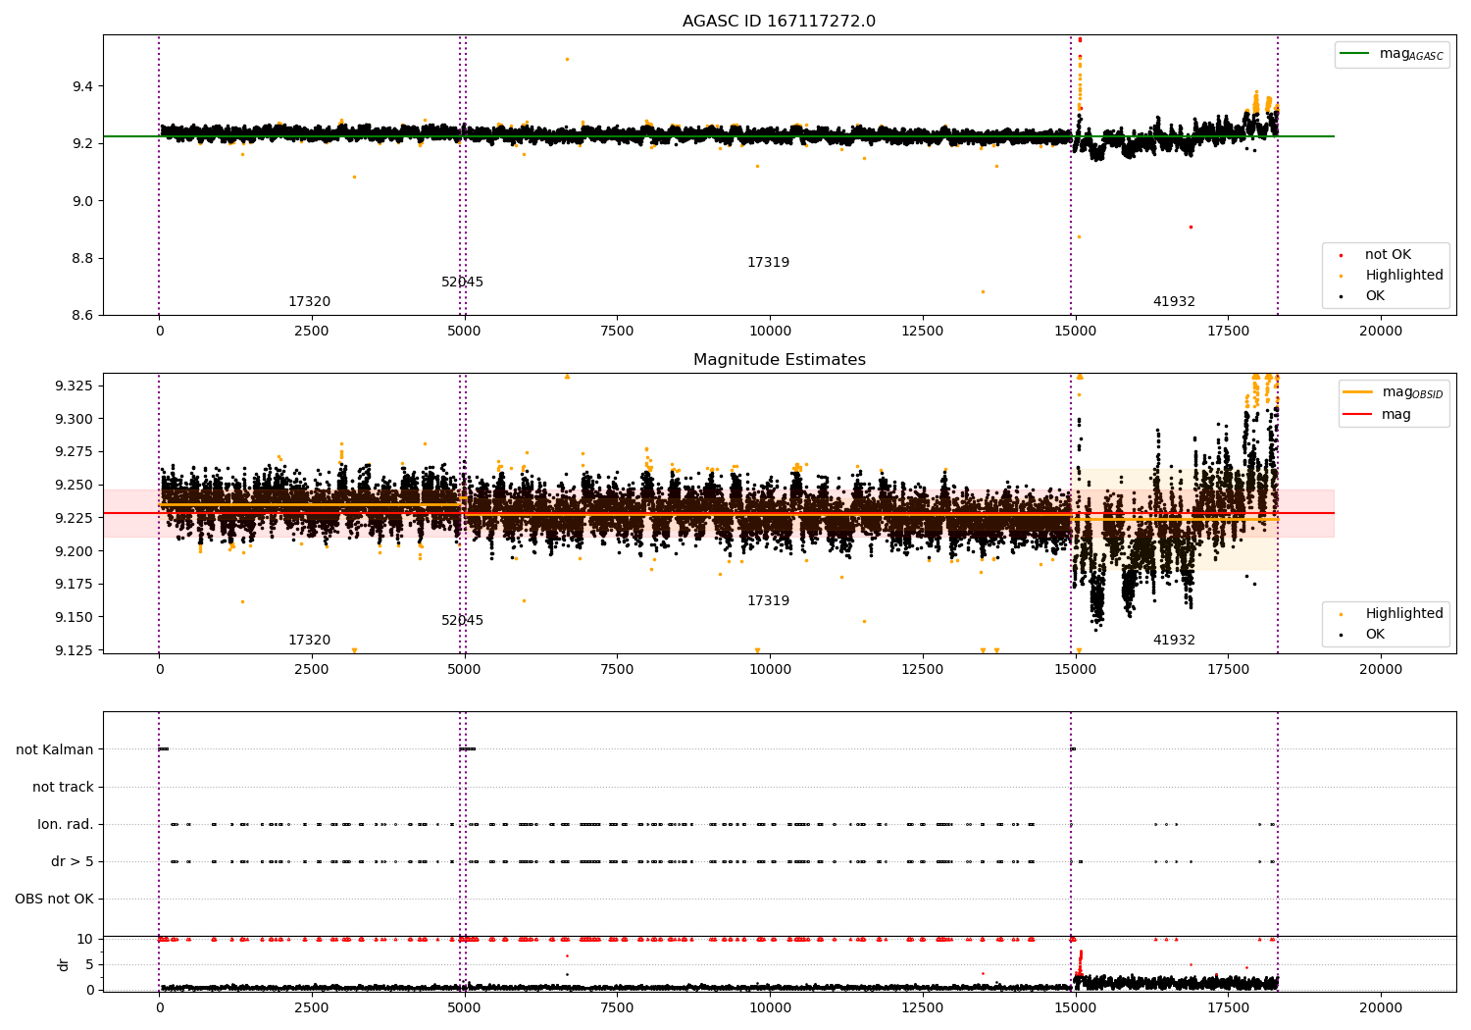Click the 9.125 y-axis tick in middle plot
The width and height of the screenshot is (1471, 1030).
click(x=75, y=650)
